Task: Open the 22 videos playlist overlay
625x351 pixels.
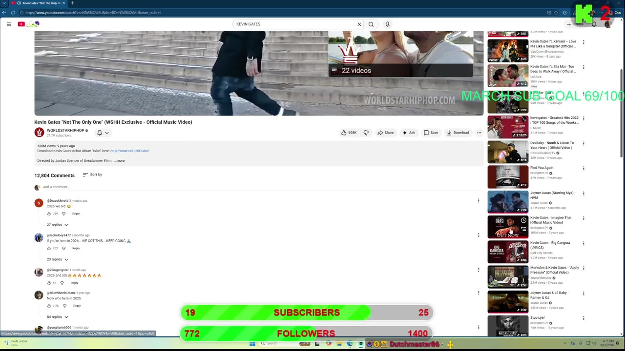Action: 400,71
